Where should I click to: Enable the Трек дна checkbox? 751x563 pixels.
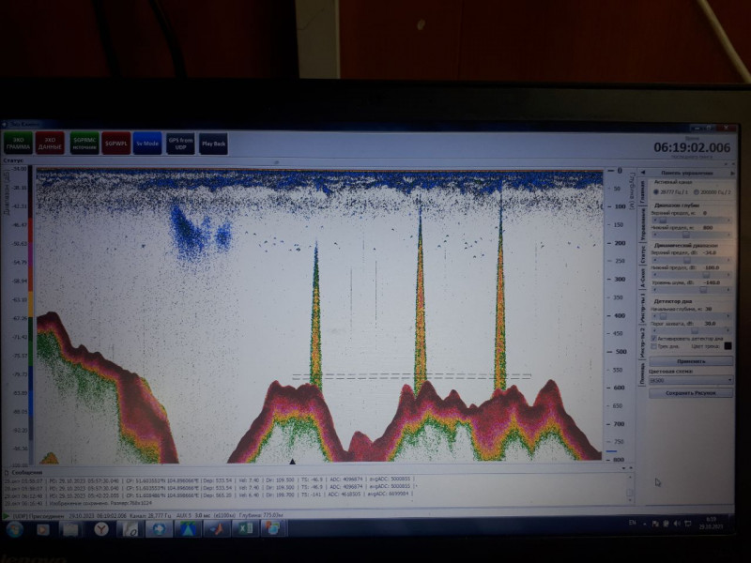point(654,346)
